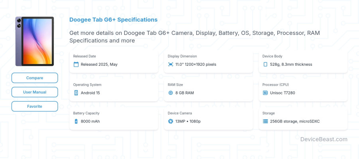Select the '8000 mAh' value
Screen dimensions: 359x159
click(90, 121)
